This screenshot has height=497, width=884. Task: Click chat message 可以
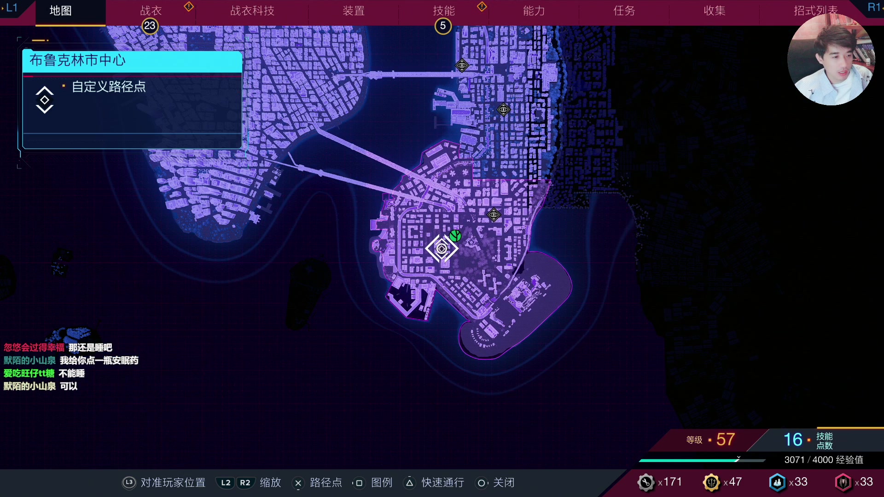point(69,386)
